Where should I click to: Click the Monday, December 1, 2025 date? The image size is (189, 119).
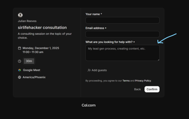click(41, 48)
